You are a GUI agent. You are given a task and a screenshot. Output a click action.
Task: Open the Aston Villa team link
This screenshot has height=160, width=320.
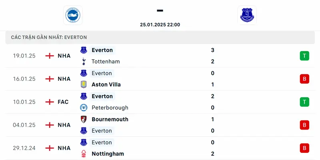pos(106,84)
